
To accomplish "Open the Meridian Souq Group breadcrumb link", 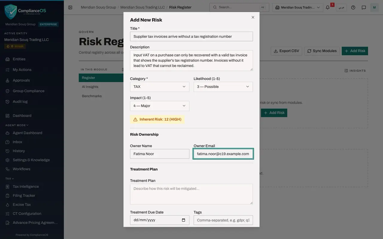I will click(98, 7).
